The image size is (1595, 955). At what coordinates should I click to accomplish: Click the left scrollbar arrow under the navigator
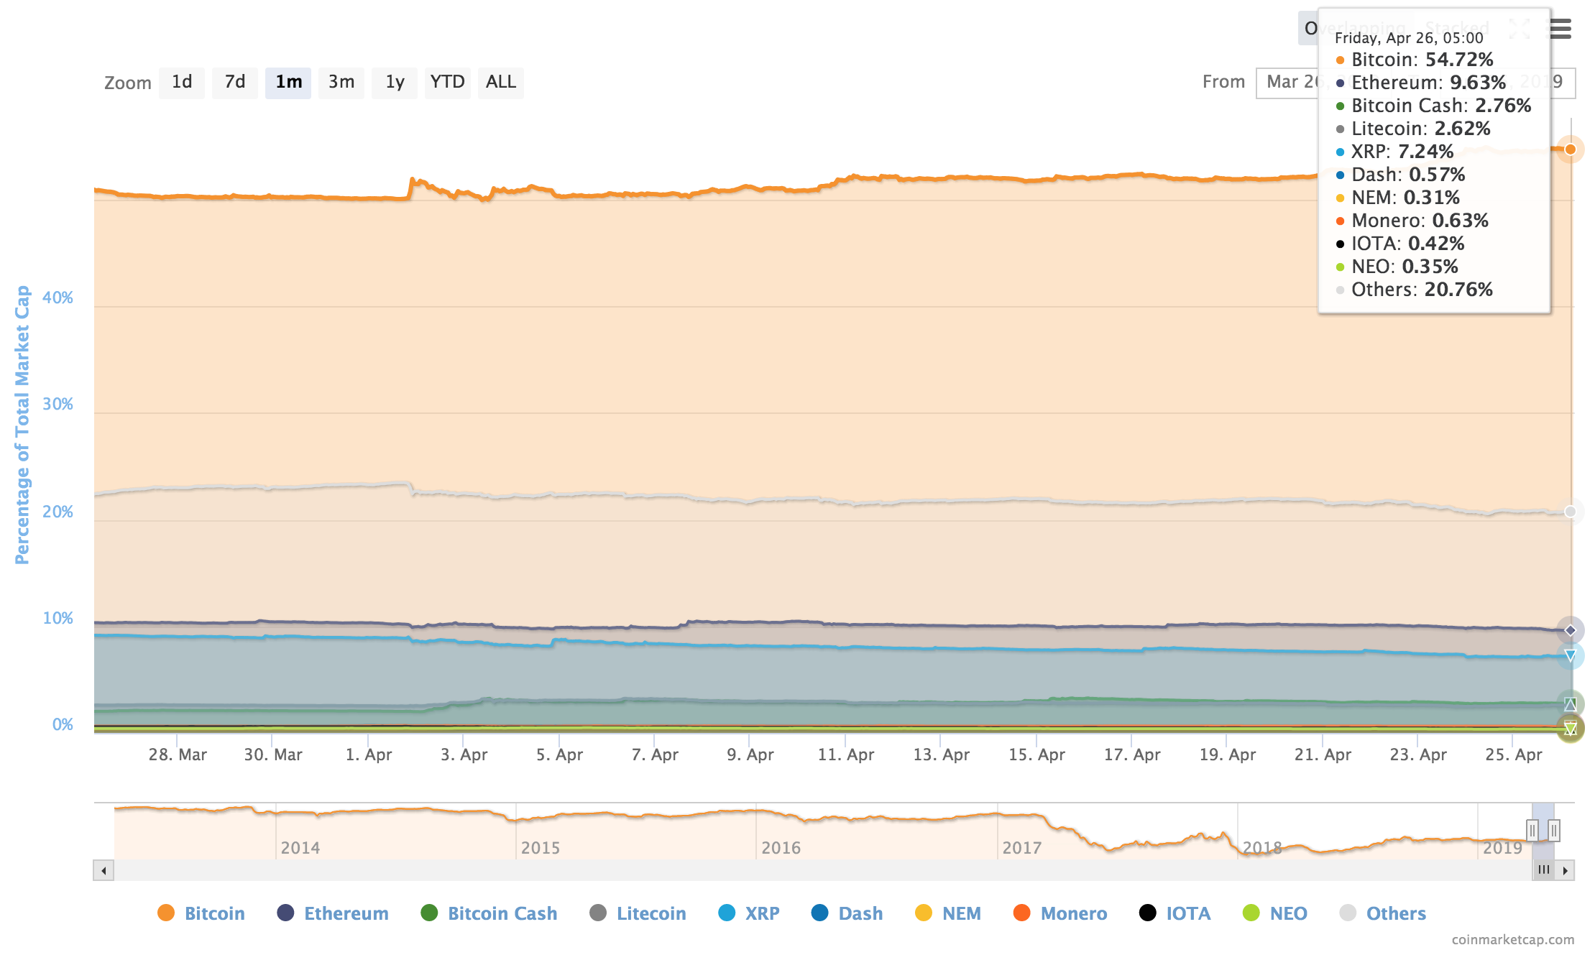104,870
